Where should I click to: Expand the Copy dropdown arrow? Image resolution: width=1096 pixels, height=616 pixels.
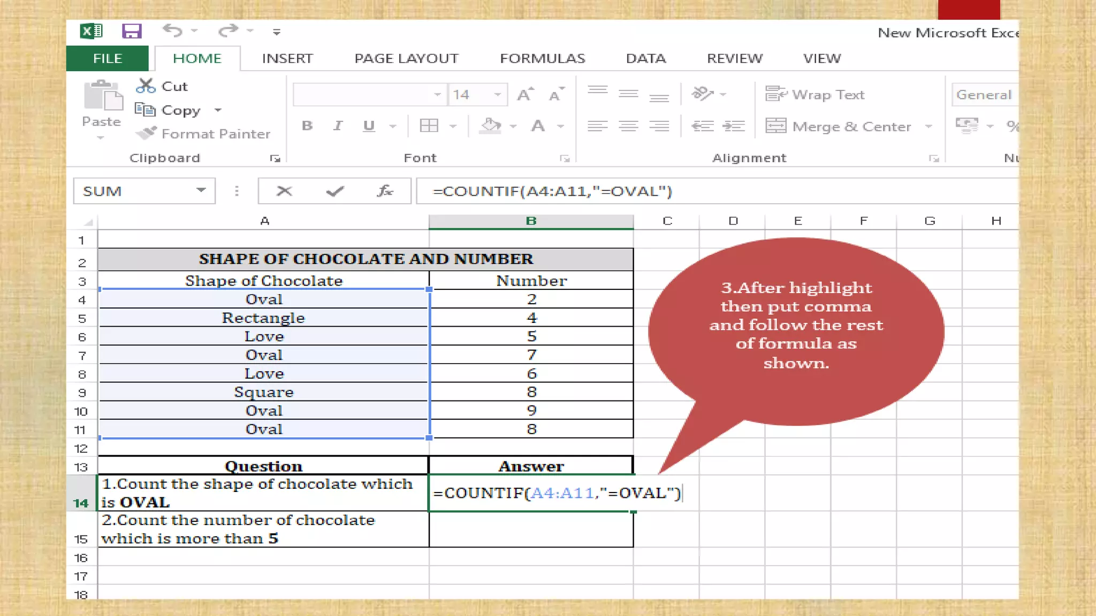(x=218, y=110)
